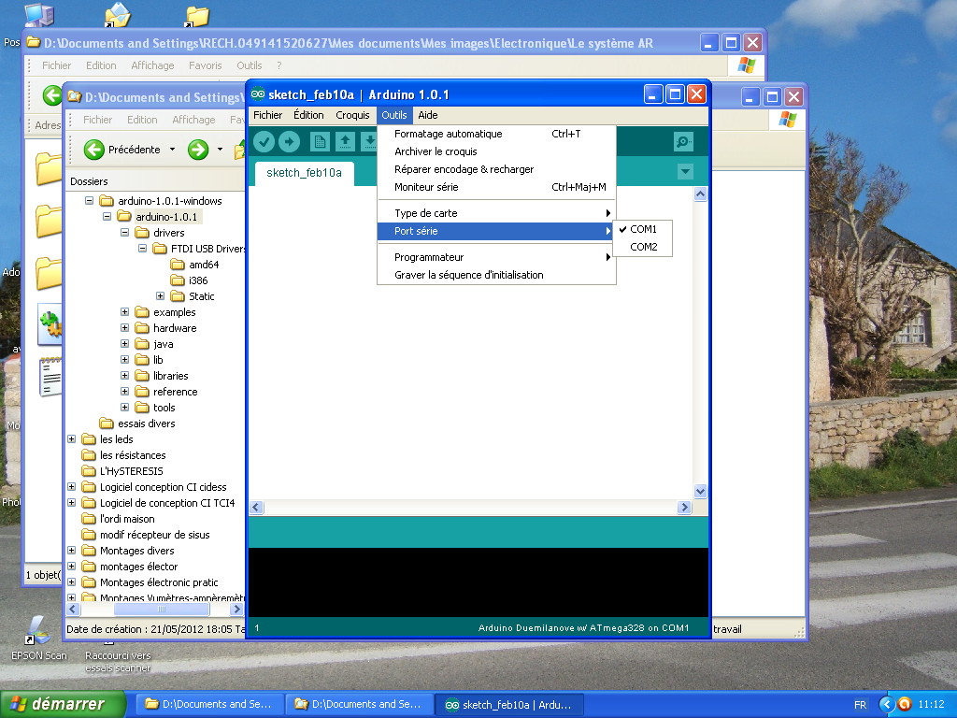The height and width of the screenshot is (718, 957).
Task: Click the Open sketch up-arrow icon
Action: point(346,141)
